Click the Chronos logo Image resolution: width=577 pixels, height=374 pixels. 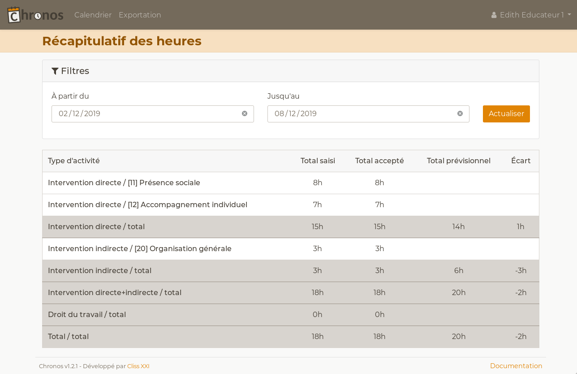pos(35,15)
